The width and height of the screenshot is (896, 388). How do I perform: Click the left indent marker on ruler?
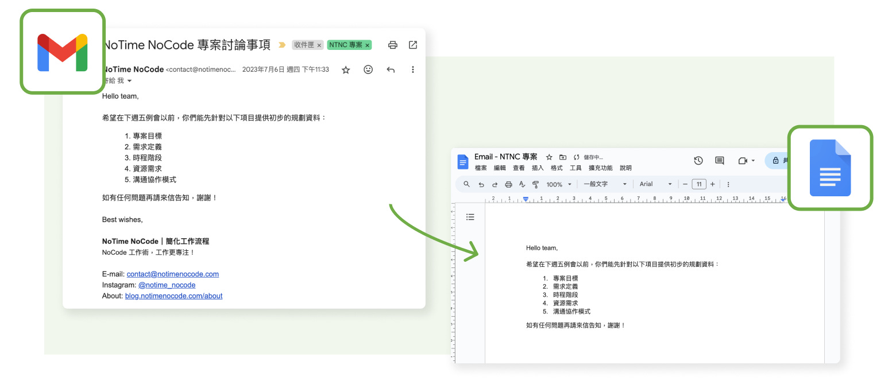pyautogui.click(x=526, y=199)
